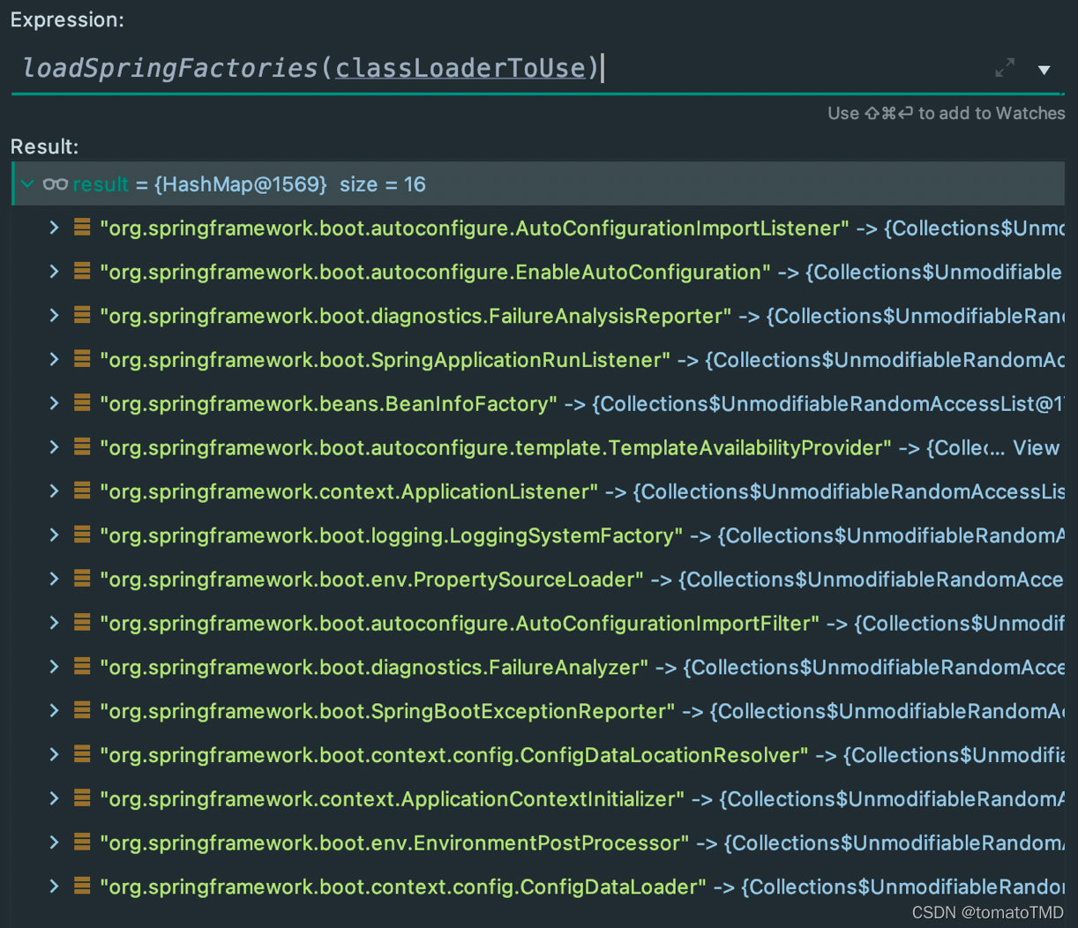The image size is (1078, 928).
Task: Click map entry icon for FailureAnalysisReporter
Action: (x=82, y=316)
